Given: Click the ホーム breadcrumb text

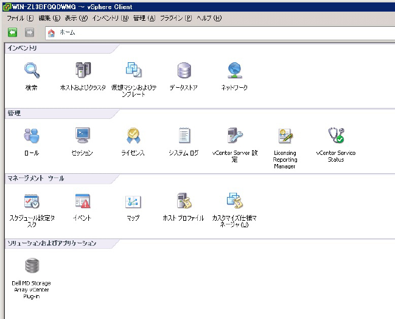Looking at the screenshot, I should pos(68,32).
